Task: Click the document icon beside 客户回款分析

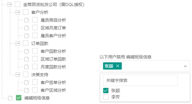Action: click(x=26, y=51)
